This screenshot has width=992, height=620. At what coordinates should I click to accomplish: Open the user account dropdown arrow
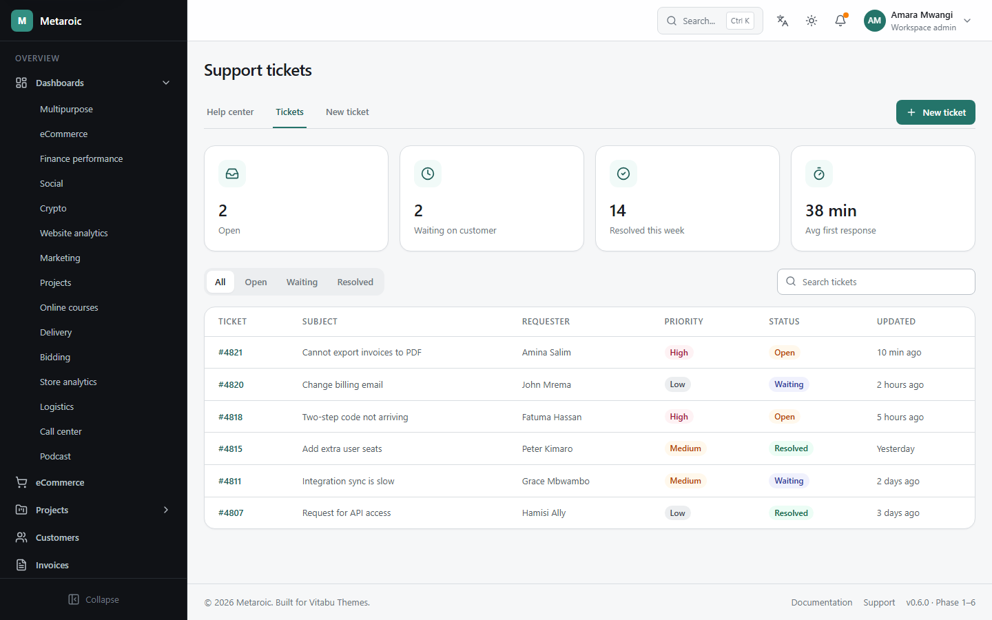(x=967, y=21)
